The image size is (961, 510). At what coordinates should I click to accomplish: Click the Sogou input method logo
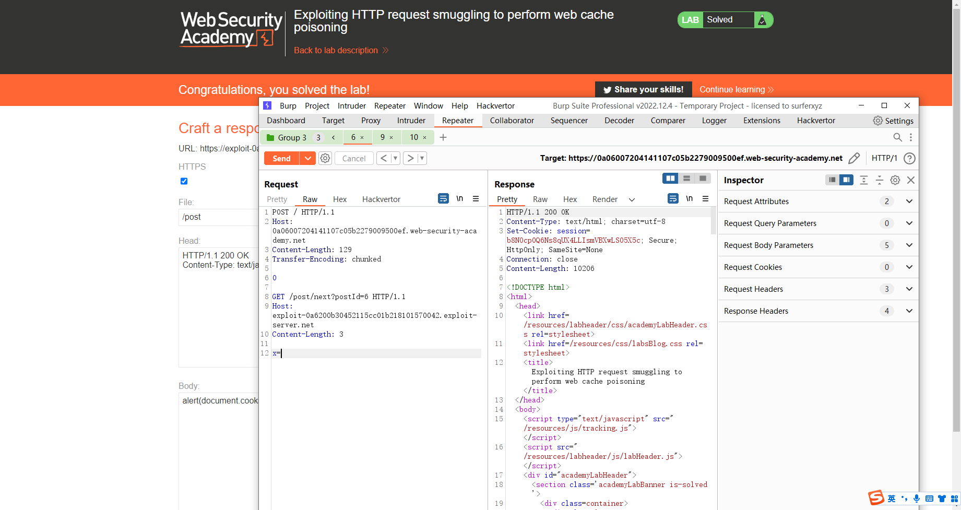point(876,498)
